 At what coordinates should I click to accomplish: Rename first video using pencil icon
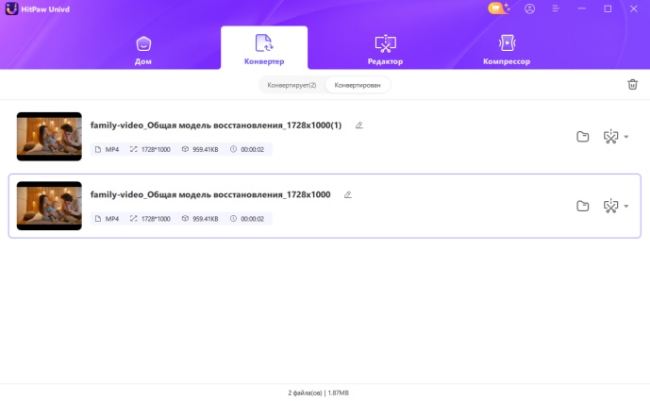pyautogui.click(x=358, y=125)
